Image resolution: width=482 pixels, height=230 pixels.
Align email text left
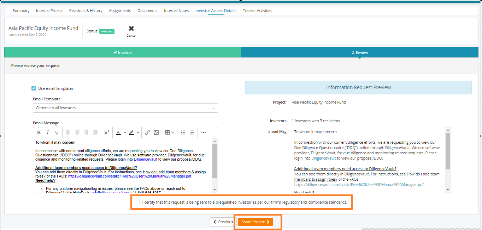tap(68, 132)
